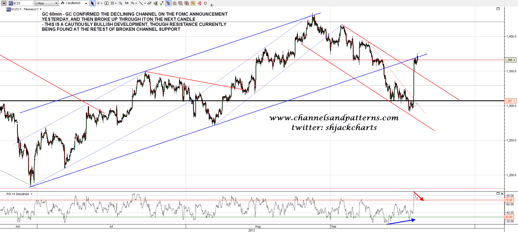This screenshot has height=232, width=518.
Task: Select the arrow pointer tool
Action: (92, 3)
